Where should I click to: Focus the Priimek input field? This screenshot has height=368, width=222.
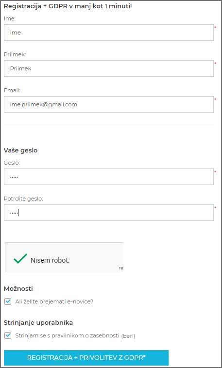[x=109, y=68]
